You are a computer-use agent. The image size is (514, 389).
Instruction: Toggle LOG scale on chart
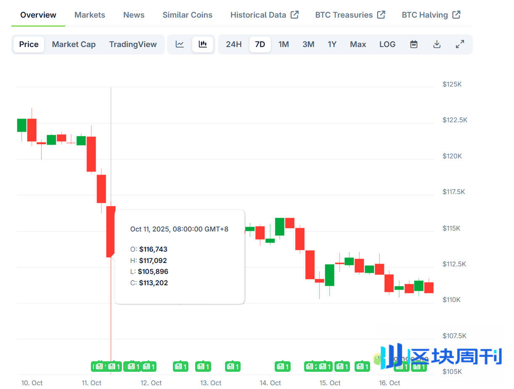pos(387,45)
